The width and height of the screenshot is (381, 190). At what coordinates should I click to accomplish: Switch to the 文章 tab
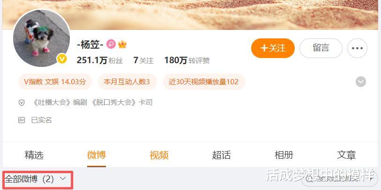click(346, 155)
